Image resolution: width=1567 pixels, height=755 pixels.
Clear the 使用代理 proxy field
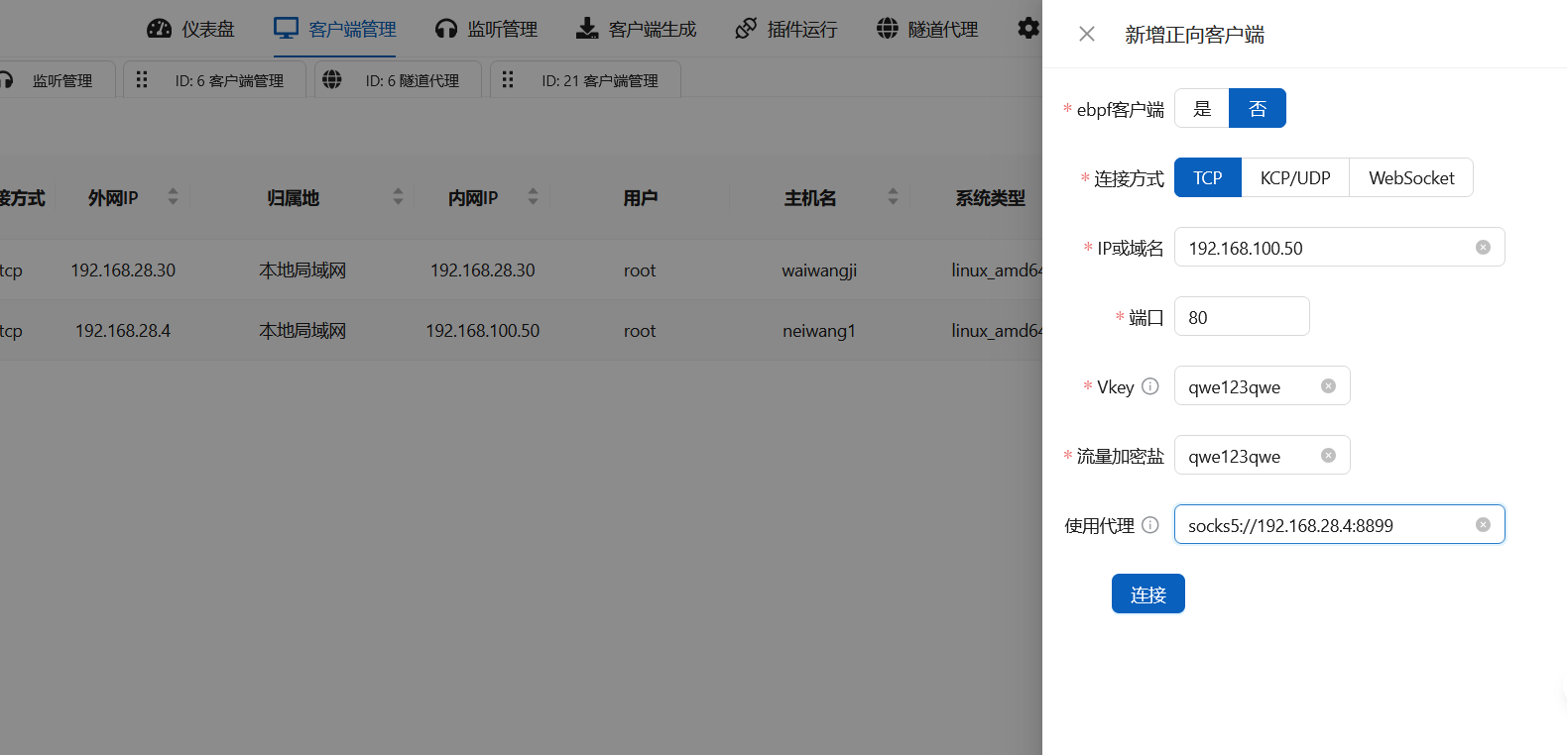click(x=1483, y=525)
